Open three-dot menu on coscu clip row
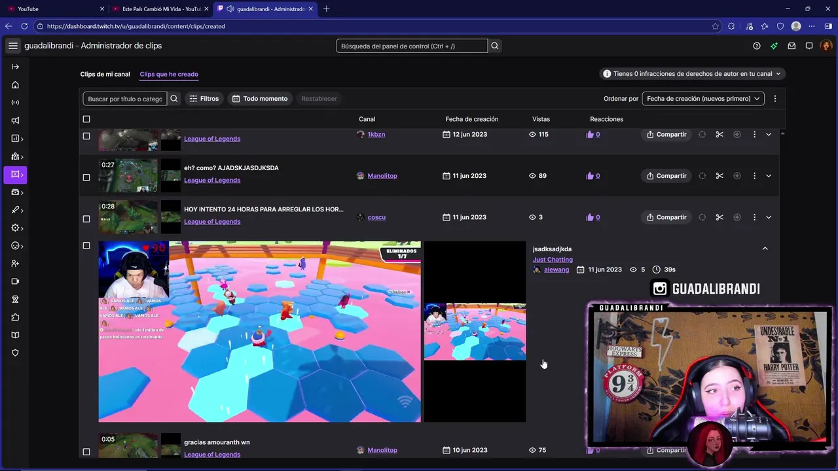Screen dimensions: 838x471 pyautogui.click(x=754, y=217)
